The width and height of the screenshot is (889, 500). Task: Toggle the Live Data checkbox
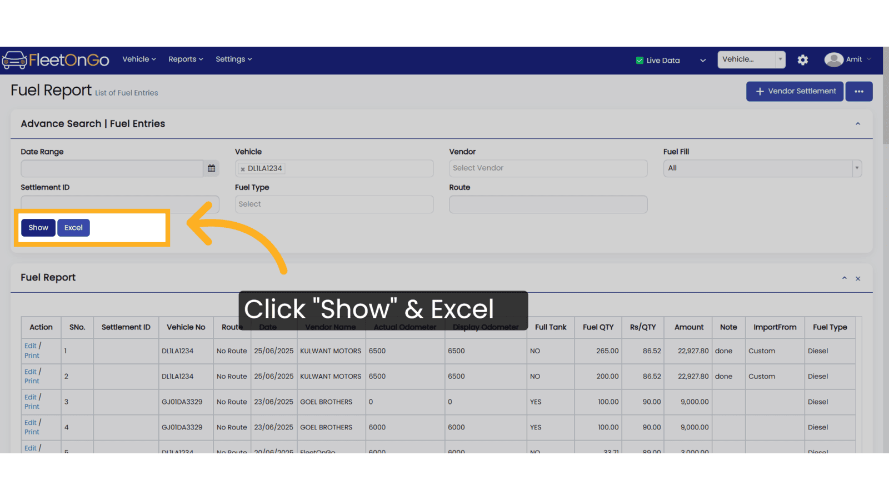(x=640, y=61)
